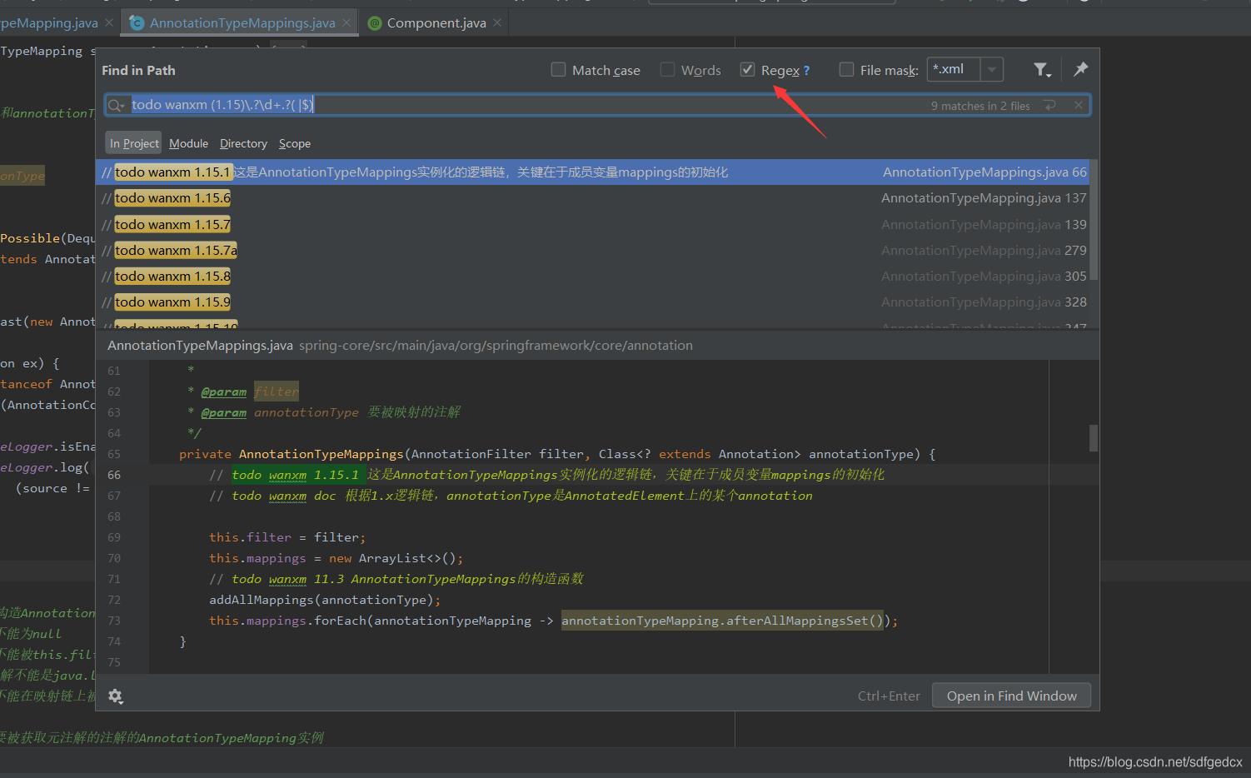Enable File mask checkbox
Image resolution: width=1251 pixels, height=778 pixels.
pyautogui.click(x=846, y=70)
